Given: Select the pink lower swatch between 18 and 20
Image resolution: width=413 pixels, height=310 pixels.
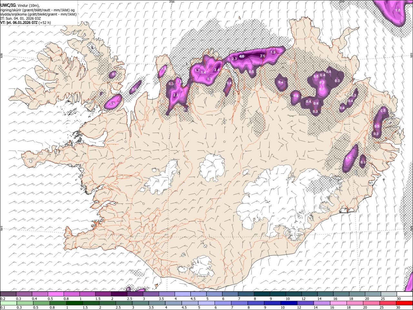Looking at the screenshot, I should tap(355, 303).
